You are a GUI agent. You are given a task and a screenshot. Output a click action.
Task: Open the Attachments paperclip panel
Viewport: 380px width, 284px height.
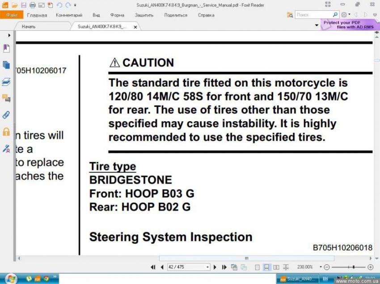click(x=6, y=115)
